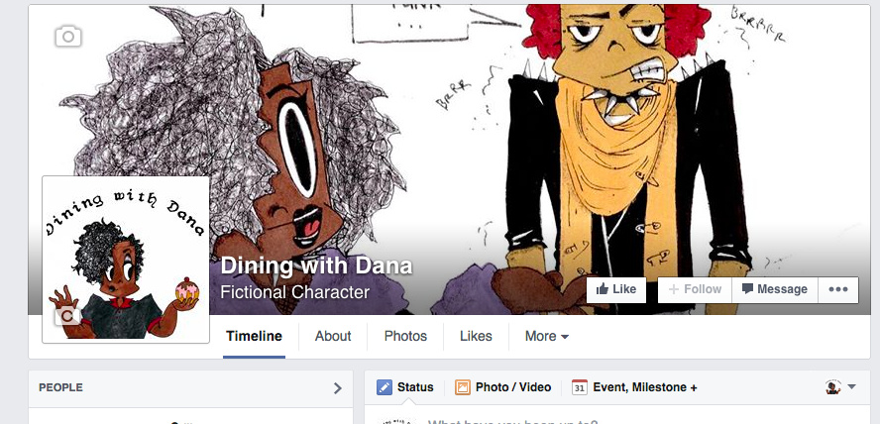Screen dimensions: 880x424
Task: Send a Message to the page
Action: tap(775, 289)
